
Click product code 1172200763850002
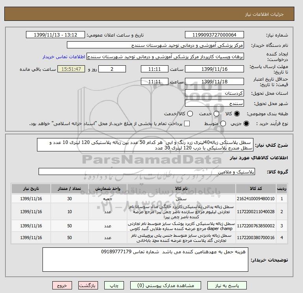click(x=256, y=226)
